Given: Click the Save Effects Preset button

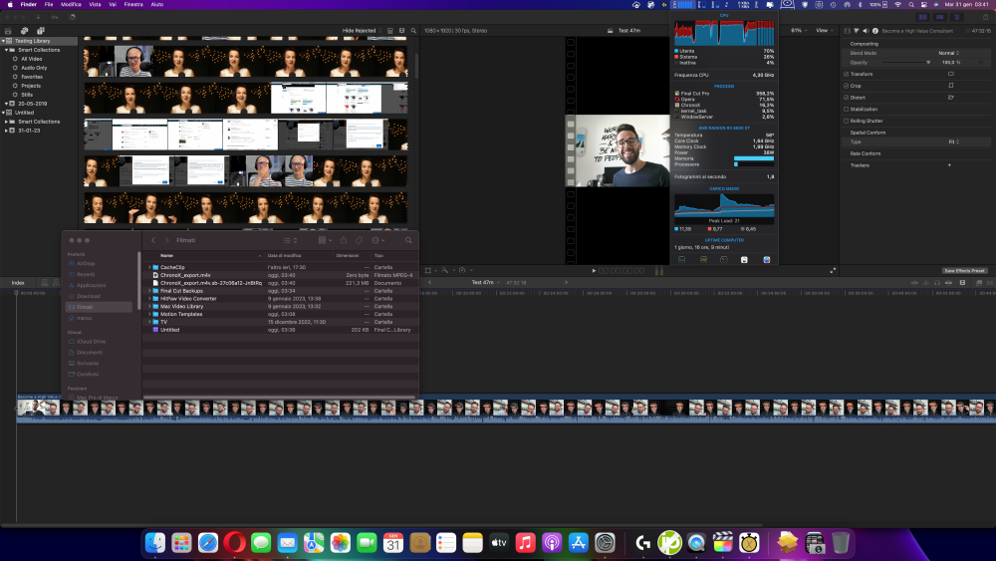Looking at the screenshot, I should click(963, 271).
